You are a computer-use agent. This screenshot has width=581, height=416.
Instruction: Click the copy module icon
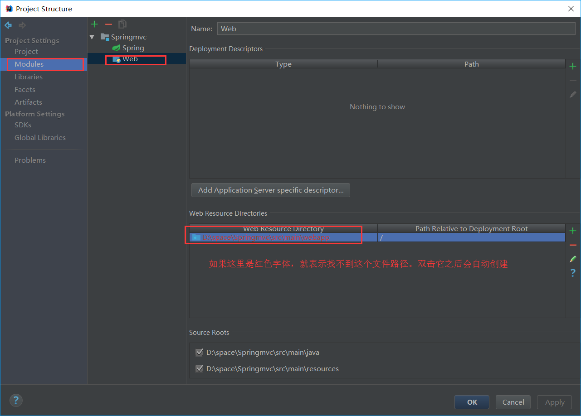click(122, 24)
